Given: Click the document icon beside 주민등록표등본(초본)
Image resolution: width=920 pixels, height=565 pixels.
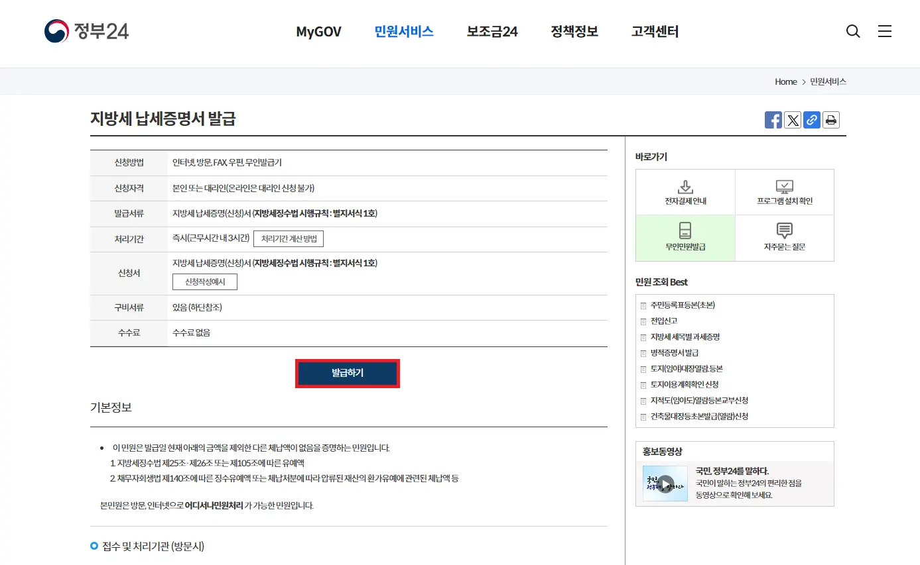Looking at the screenshot, I should (x=643, y=305).
